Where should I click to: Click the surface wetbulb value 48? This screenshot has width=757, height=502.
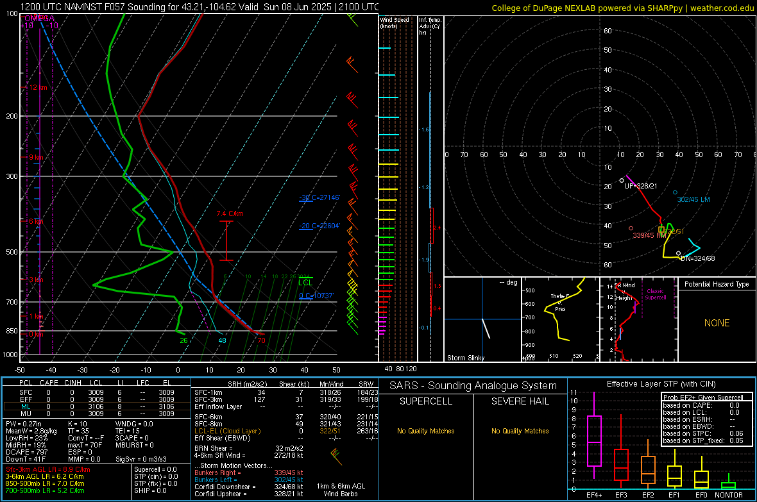(222, 340)
